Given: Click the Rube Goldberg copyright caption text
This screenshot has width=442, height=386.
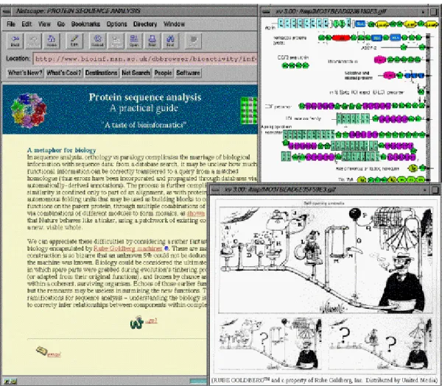Looking at the screenshot, I should pyautogui.click(x=325, y=380).
